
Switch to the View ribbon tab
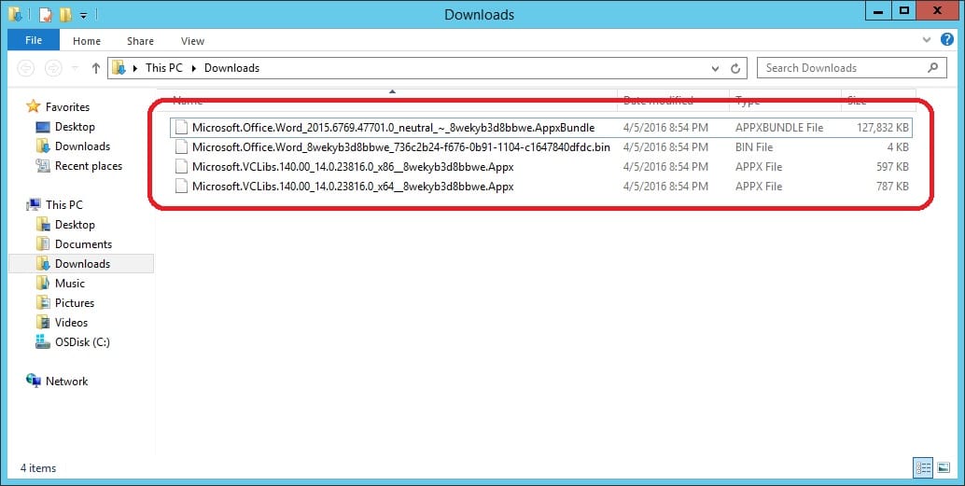pos(192,41)
